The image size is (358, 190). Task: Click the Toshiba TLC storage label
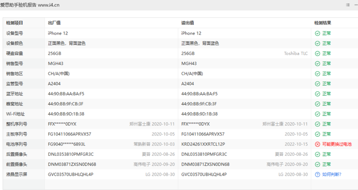pyautogui.click(x=296, y=54)
